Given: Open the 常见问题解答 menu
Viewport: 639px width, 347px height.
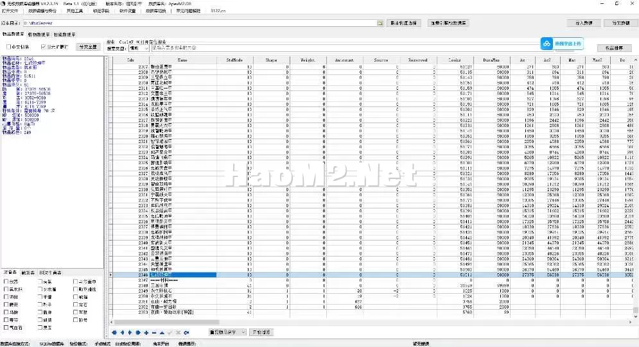Looking at the screenshot, I should (188, 10).
